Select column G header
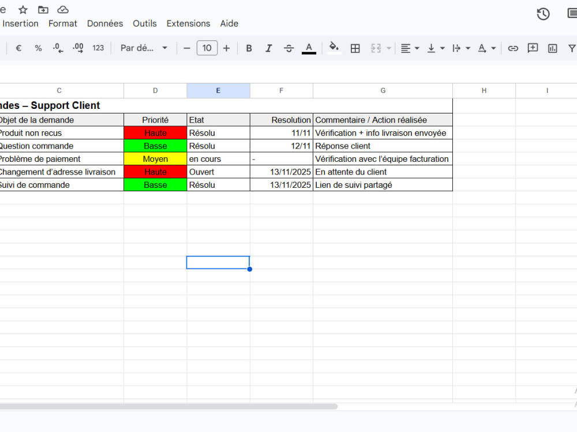The width and height of the screenshot is (577, 432). pyautogui.click(x=383, y=90)
